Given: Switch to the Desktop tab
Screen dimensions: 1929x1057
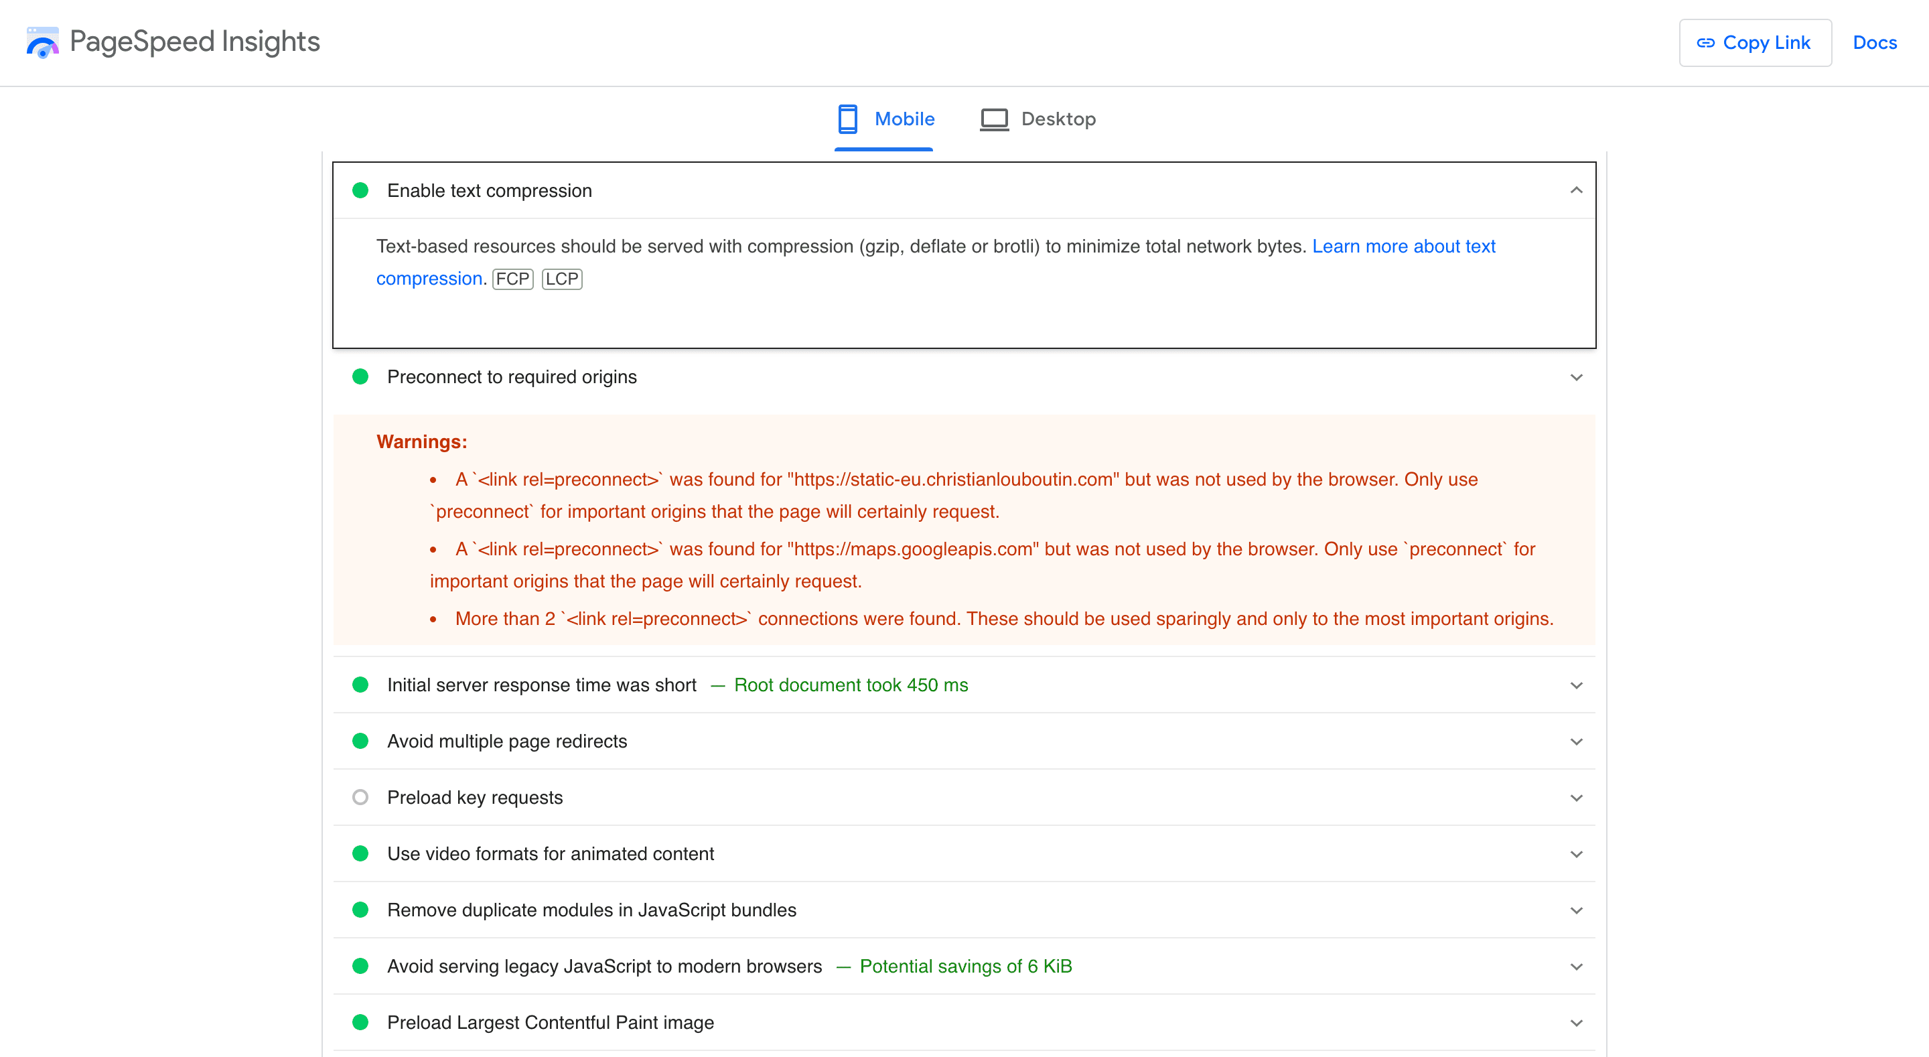Looking at the screenshot, I should coord(1059,119).
